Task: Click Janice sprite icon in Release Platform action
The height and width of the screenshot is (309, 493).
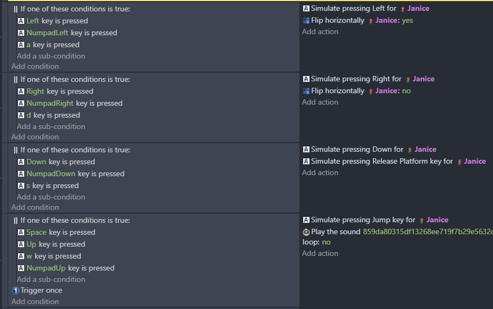Action: tap(459, 162)
